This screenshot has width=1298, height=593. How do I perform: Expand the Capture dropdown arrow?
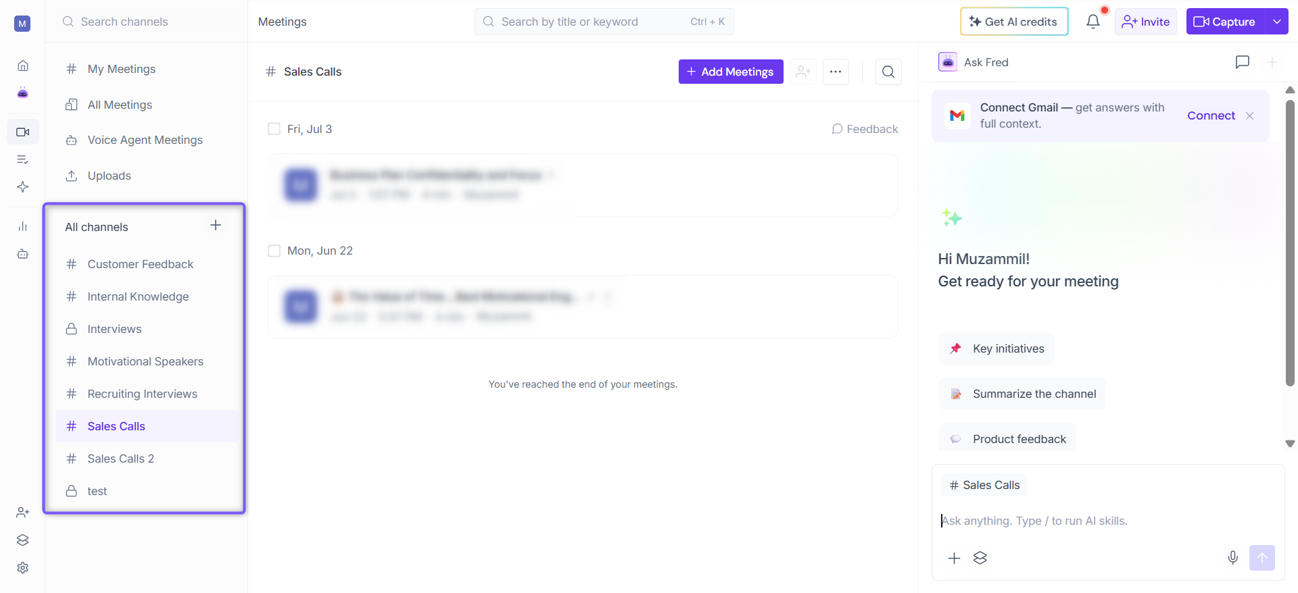(x=1276, y=22)
